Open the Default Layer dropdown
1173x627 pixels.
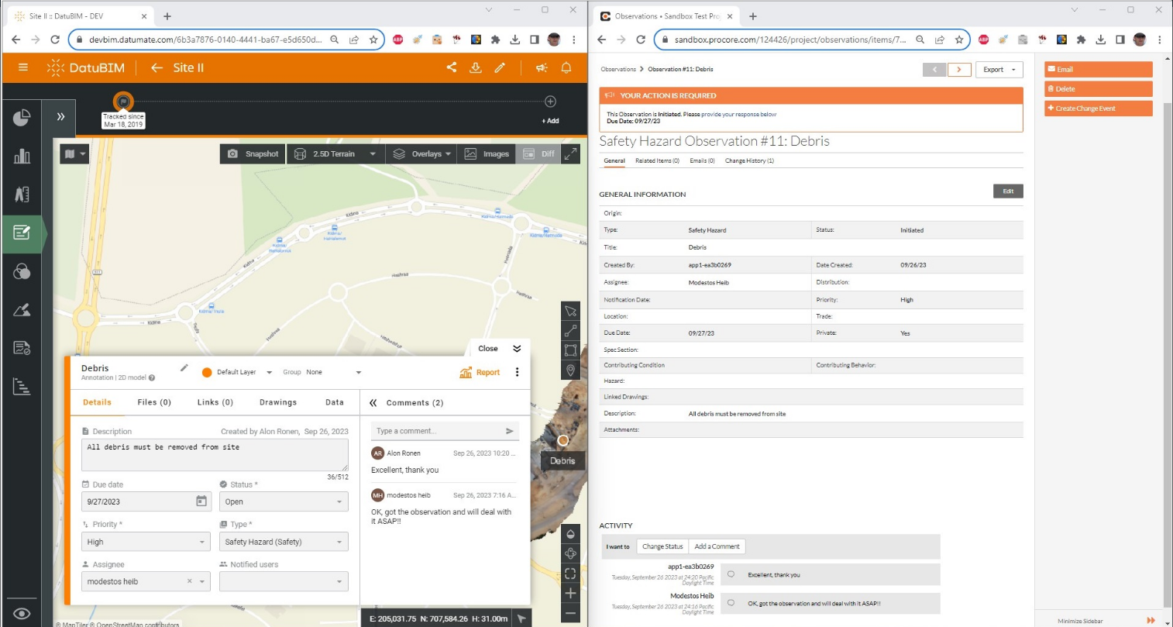(x=243, y=372)
